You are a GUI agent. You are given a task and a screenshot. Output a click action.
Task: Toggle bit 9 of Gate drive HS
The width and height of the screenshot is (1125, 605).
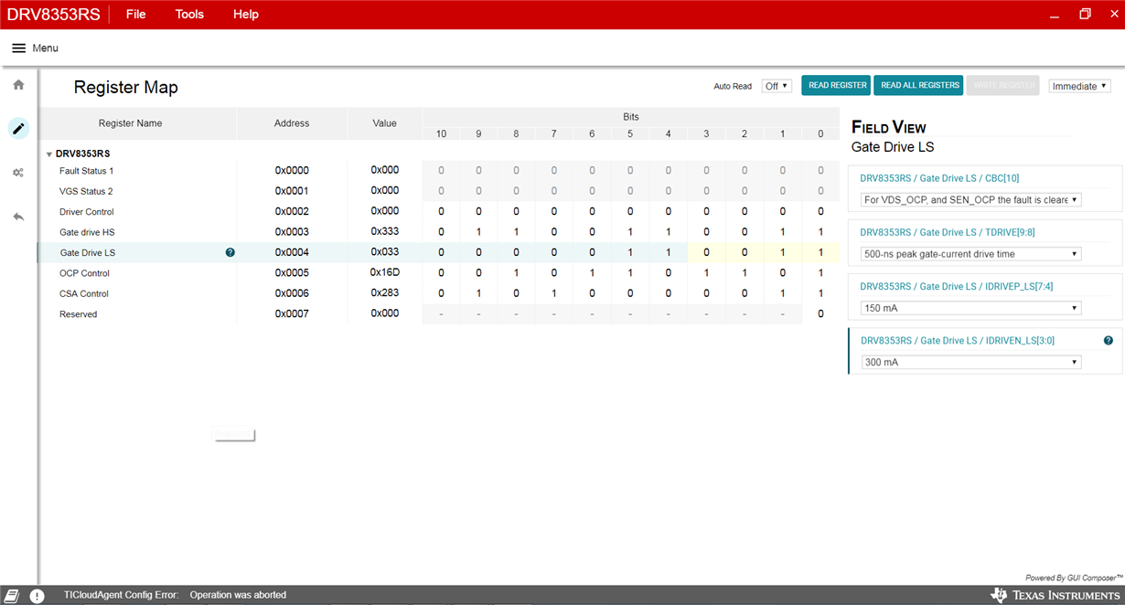click(478, 232)
